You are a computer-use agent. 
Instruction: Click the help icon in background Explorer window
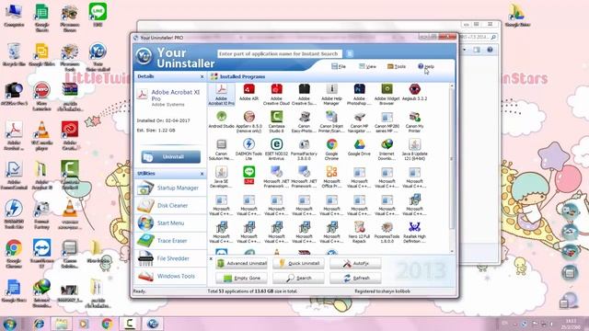[490, 50]
